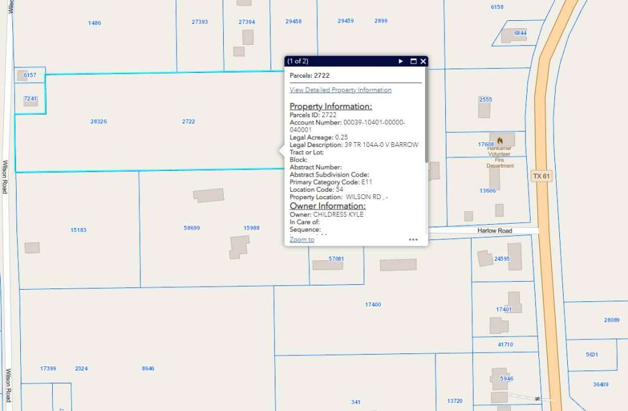Click the TX 61 highway shield label
The image size is (628, 411).
point(540,176)
